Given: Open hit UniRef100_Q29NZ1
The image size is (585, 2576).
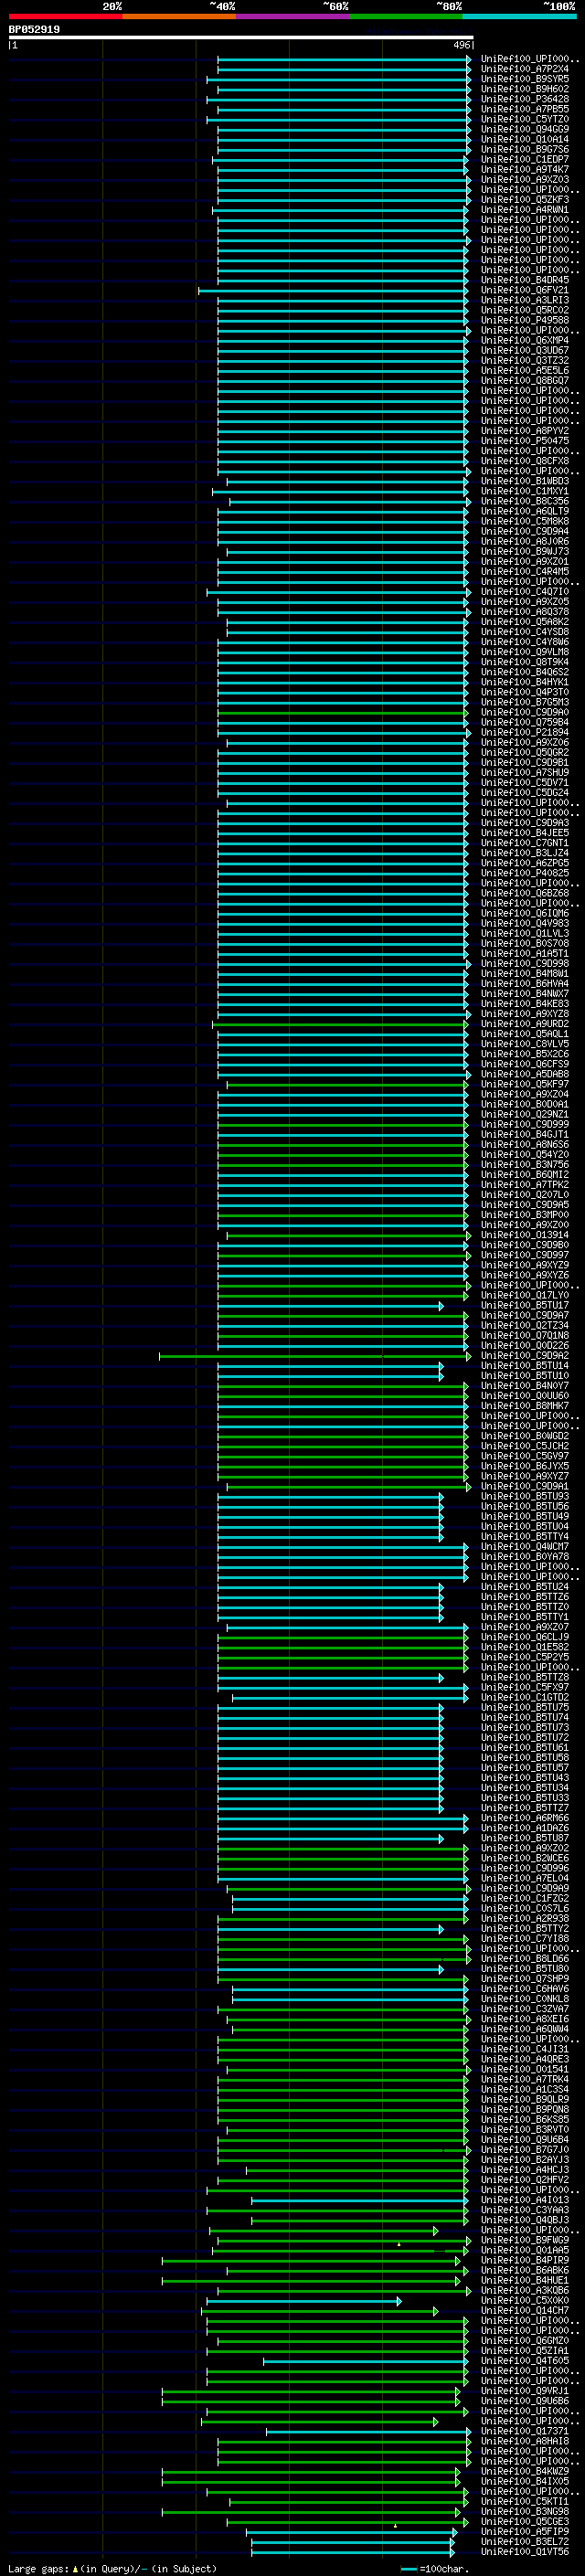Looking at the screenshot, I should (x=525, y=1114).
